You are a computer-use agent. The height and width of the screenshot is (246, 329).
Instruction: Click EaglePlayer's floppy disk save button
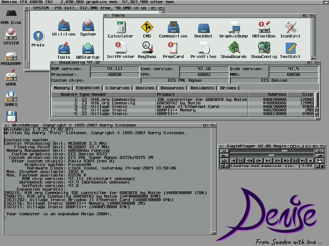click(x=319, y=160)
